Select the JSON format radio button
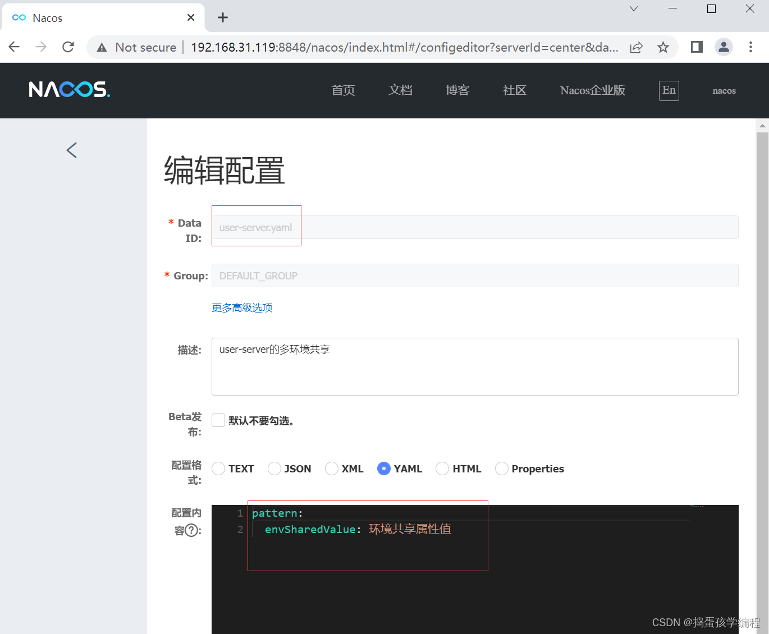Screen dimensions: 769x634 pyautogui.click(x=274, y=468)
